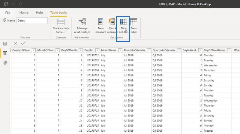The image size is (240, 134).
Task: Click the Redo arrow icon
Action: click(21, 4)
